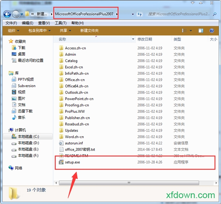Select the Updates folder icon
221x204 pixels.
61,130
